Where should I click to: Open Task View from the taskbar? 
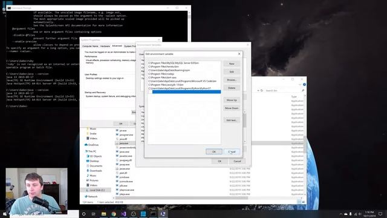[94, 214]
